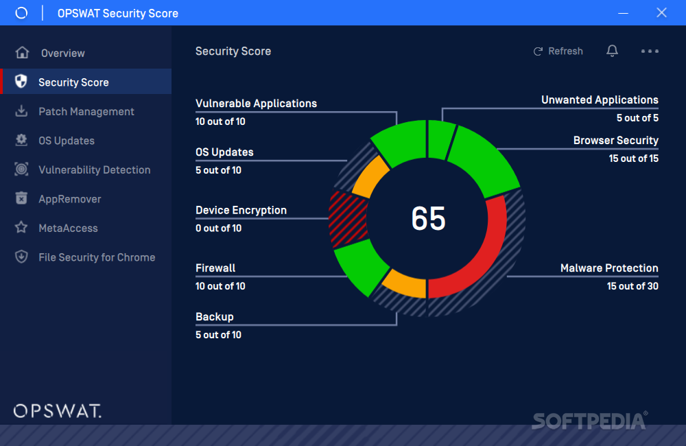Viewport: 686px width, 446px height.
Task: Click the Overview home icon
Action: (x=22, y=53)
